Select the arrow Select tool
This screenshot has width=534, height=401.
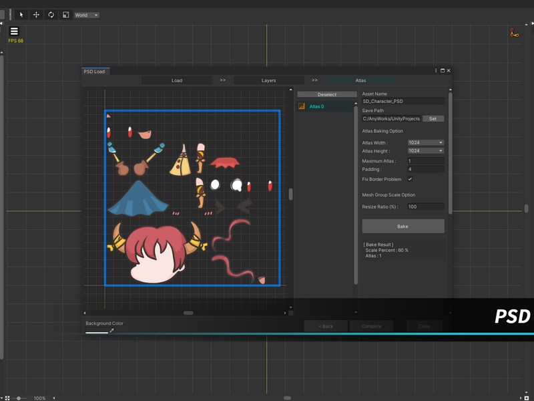pyautogui.click(x=21, y=15)
